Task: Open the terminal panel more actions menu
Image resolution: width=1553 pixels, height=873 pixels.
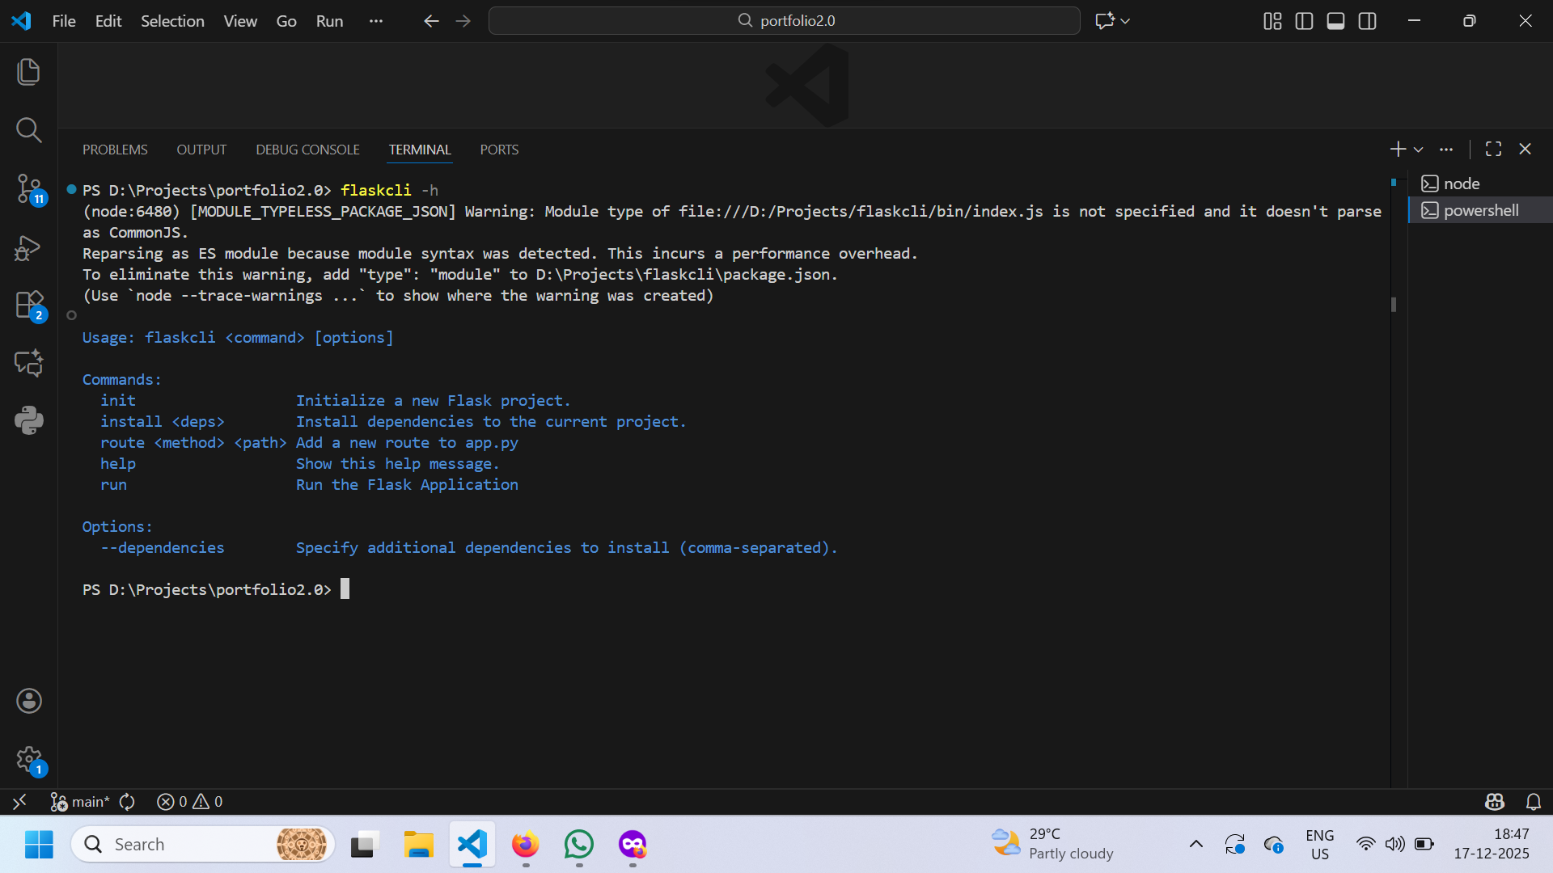Action: tap(1446, 150)
